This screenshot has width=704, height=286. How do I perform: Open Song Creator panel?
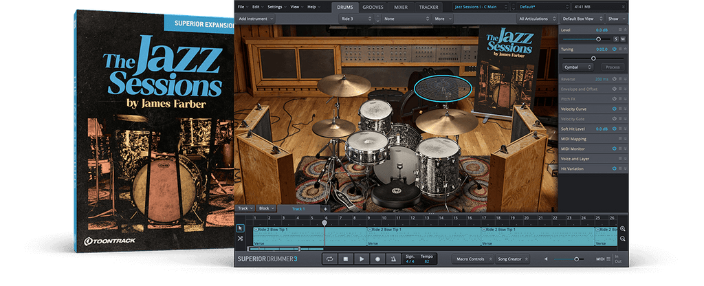[512, 259]
